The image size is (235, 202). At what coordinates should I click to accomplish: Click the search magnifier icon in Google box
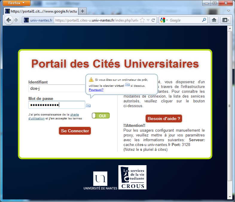click(204, 20)
